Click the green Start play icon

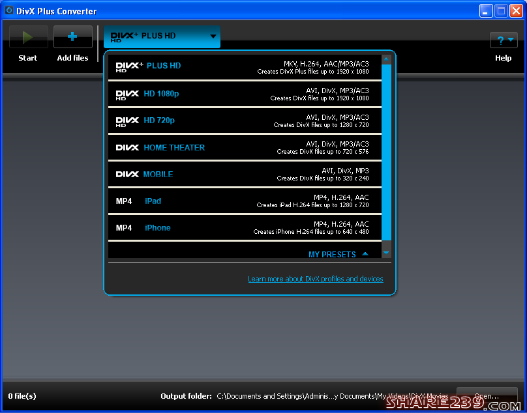(x=28, y=37)
